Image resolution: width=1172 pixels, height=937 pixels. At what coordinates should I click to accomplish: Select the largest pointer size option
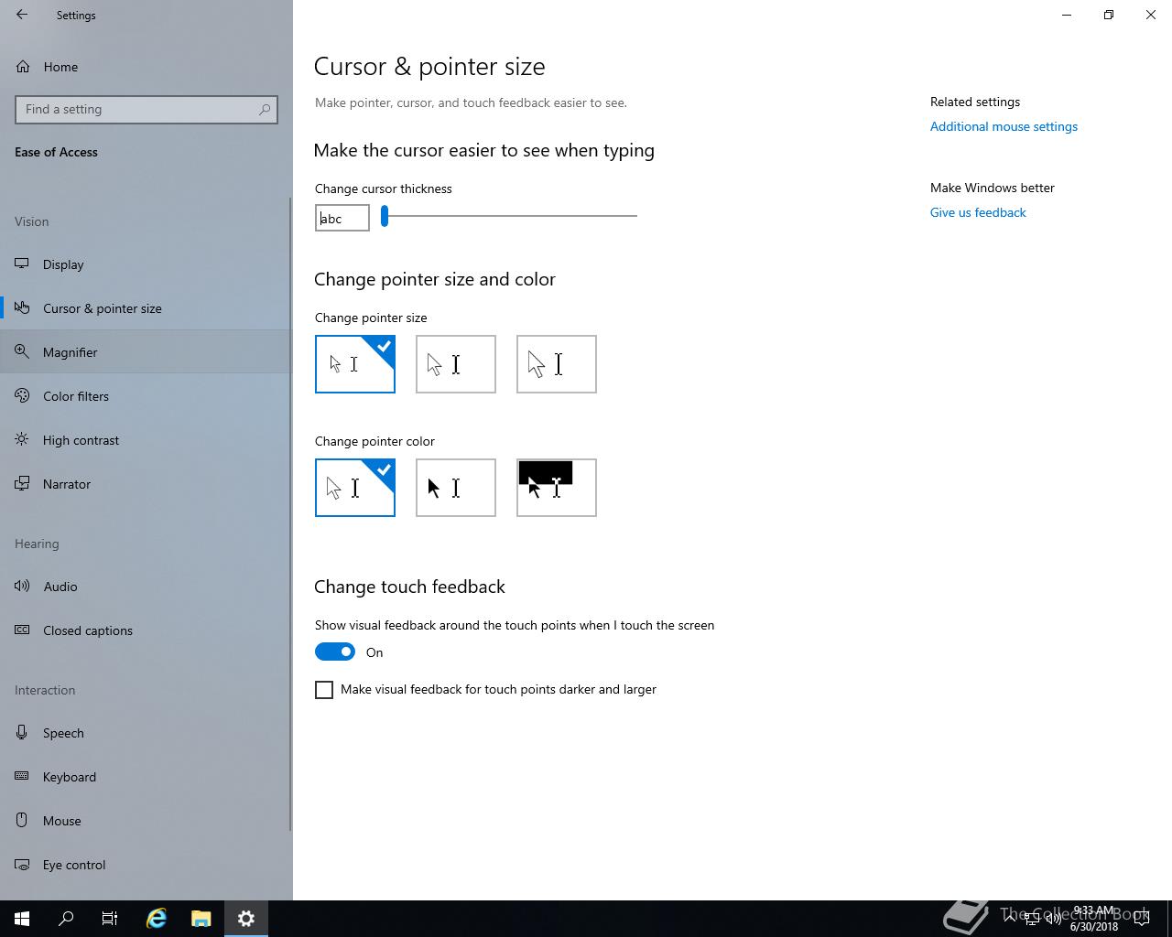click(x=557, y=364)
